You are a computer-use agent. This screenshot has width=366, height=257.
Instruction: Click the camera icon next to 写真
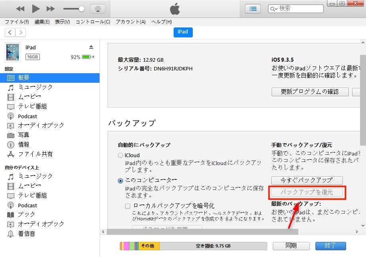click(11, 135)
